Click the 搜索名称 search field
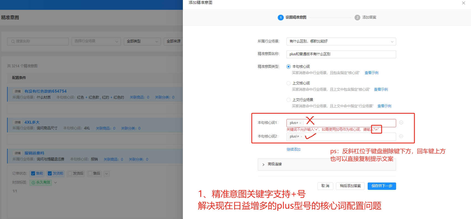Viewport: 471px width, 219px height. pyautogui.click(x=38, y=41)
